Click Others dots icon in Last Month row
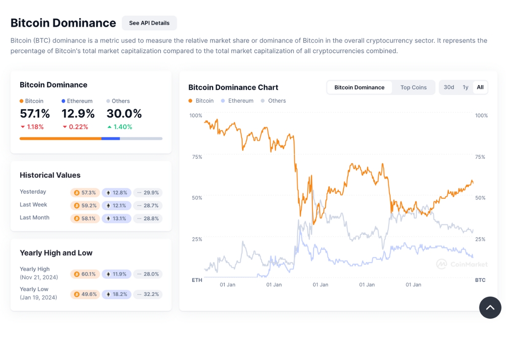Viewport: 506px width, 337px height. 139,219
